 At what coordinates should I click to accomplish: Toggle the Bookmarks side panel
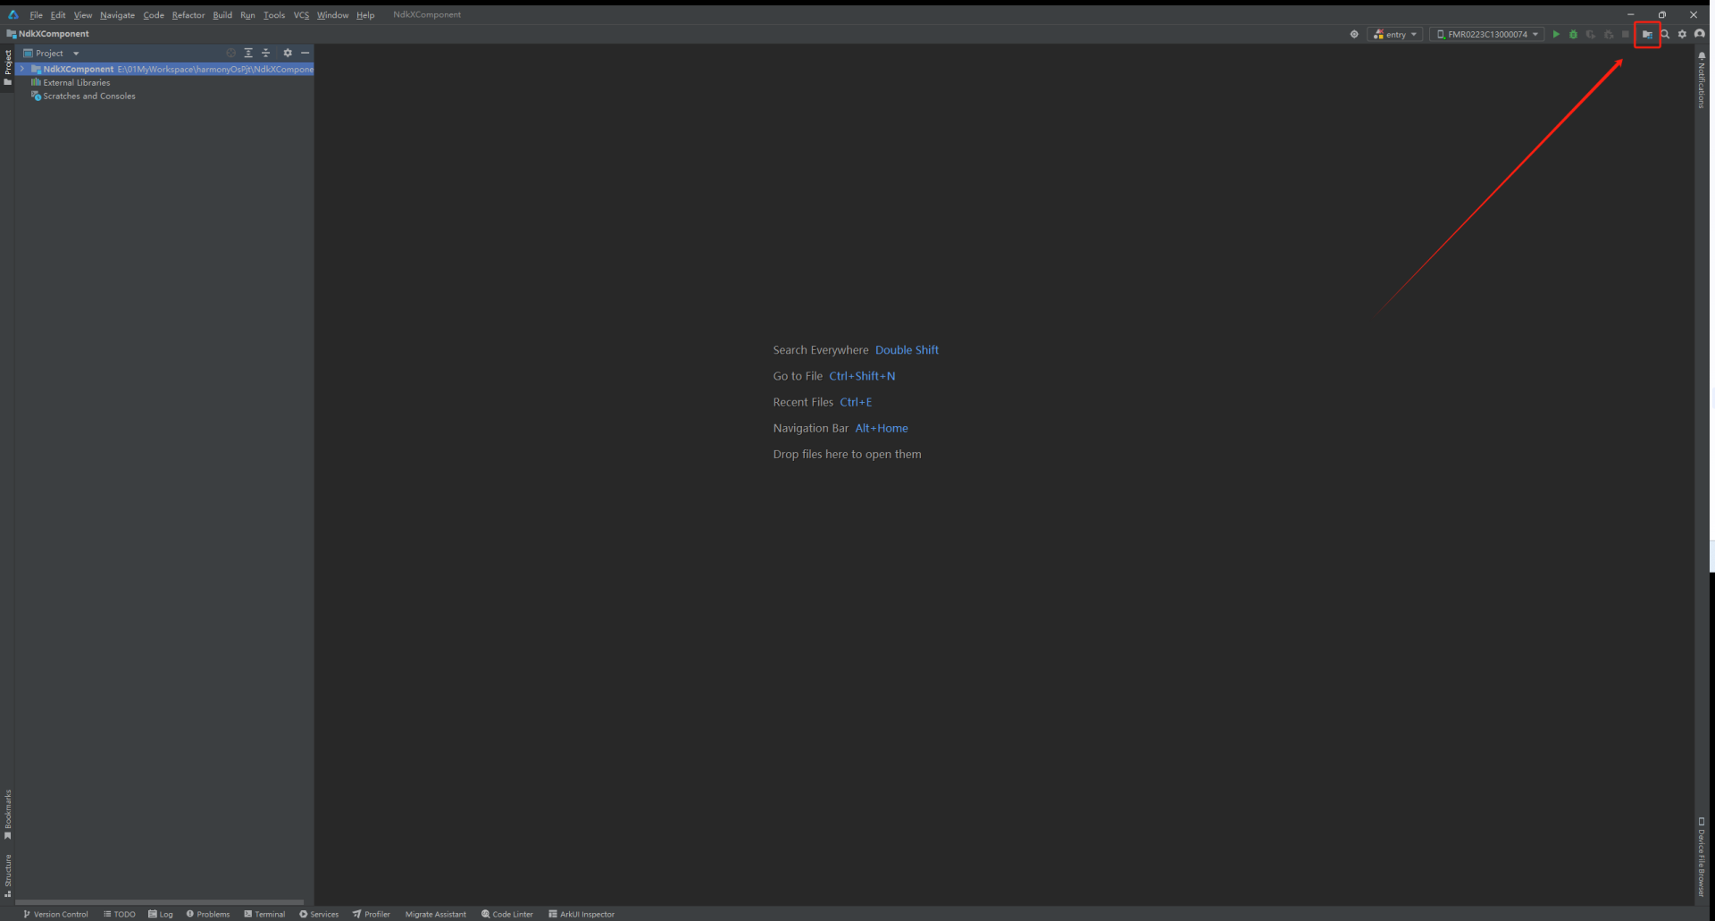(x=8, y=814)
